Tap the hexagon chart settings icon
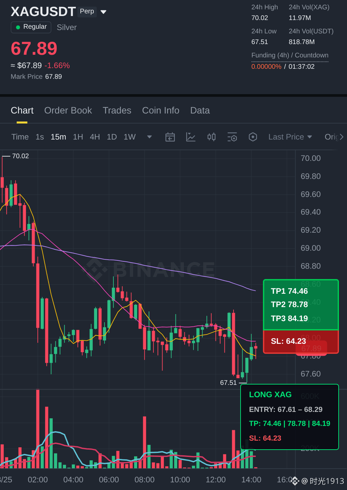 [253, 137]
